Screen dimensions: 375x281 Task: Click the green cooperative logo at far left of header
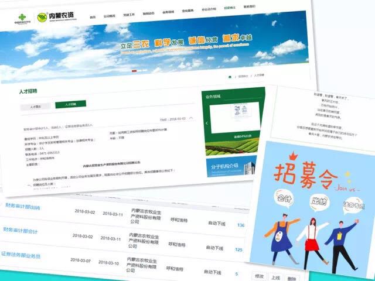click(22, 19)
